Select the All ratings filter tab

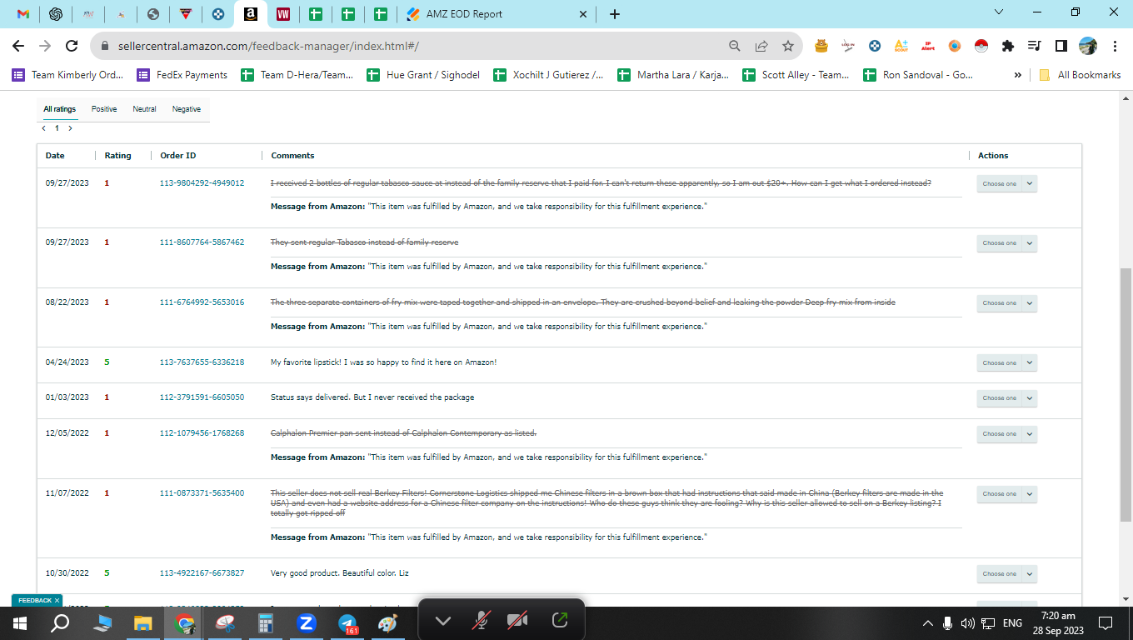coord(59,109)
